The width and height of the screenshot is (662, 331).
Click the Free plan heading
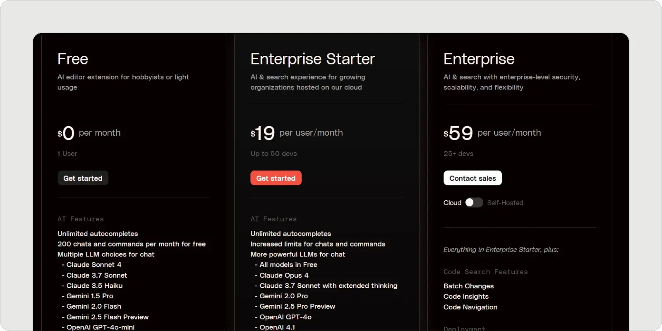[x=73, y=59]
